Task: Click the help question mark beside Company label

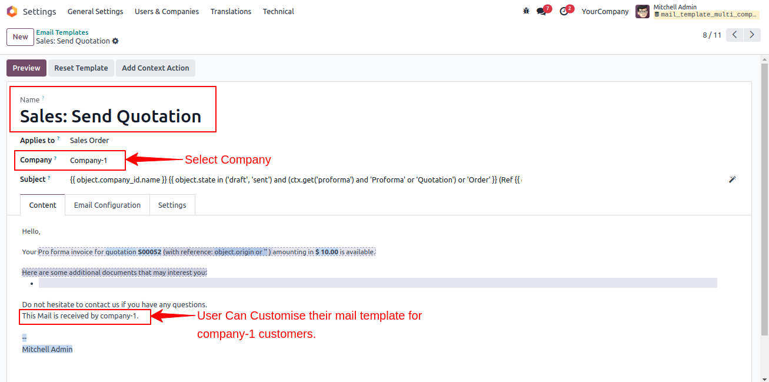Action: coord(56,157)
